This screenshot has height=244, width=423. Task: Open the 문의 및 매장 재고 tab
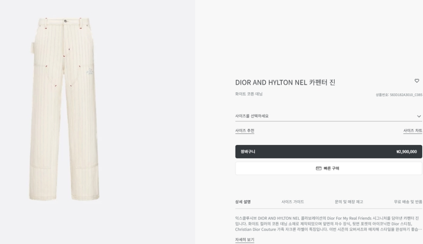348,202
